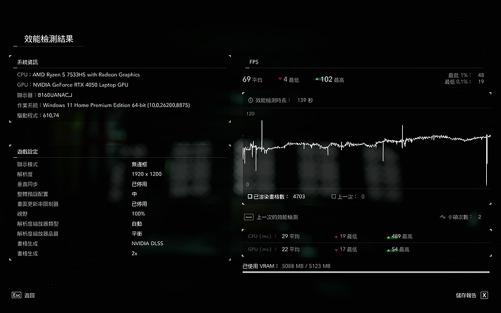This screenshot has width=501, height=313.
Task: Click the CPU line AMD Ryzen 5 7533HS
Action: [x=78, y=74]
